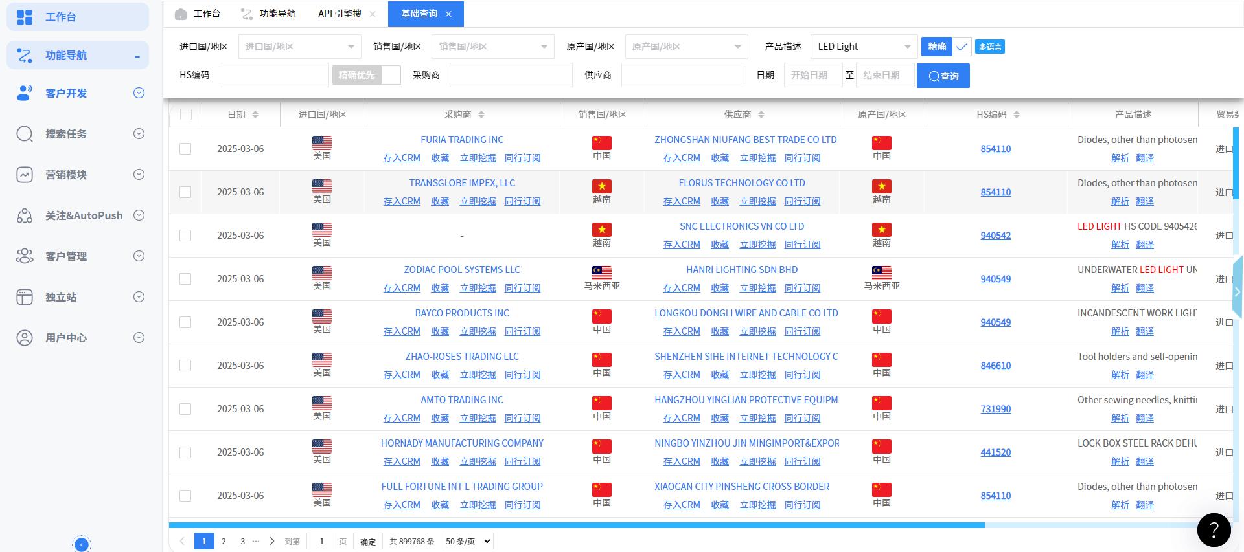Click 解析 for LOCK BOX STEEL RACK row

click(x=1120, y=461)
